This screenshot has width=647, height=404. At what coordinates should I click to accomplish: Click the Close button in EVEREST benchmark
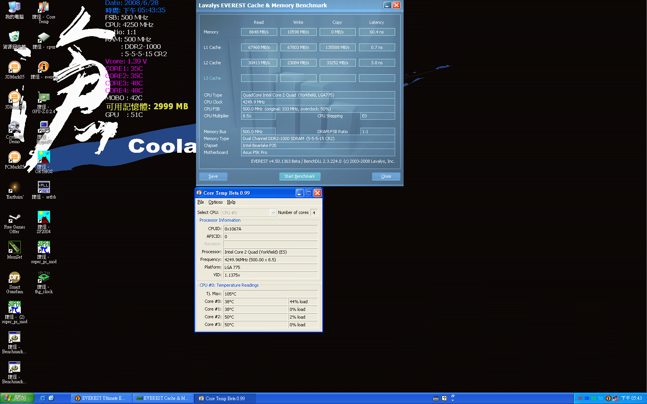click(386, 176)
